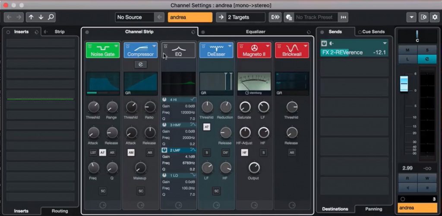This screenshot has height=216, width=442.
Task: Click the reload track preset icon
Action: 343,17
